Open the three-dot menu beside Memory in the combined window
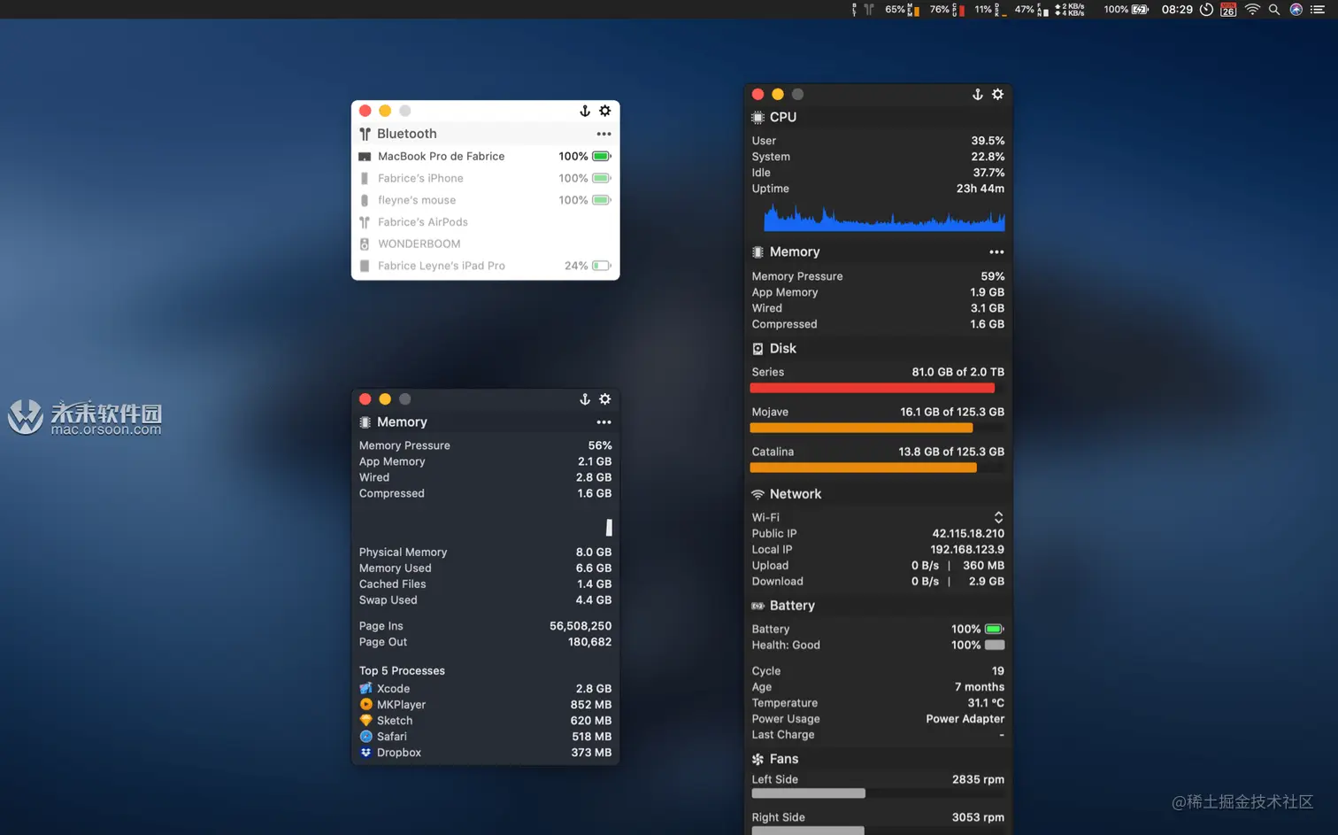Screen dimensions: 1338x835 click(x=996, y=252)
